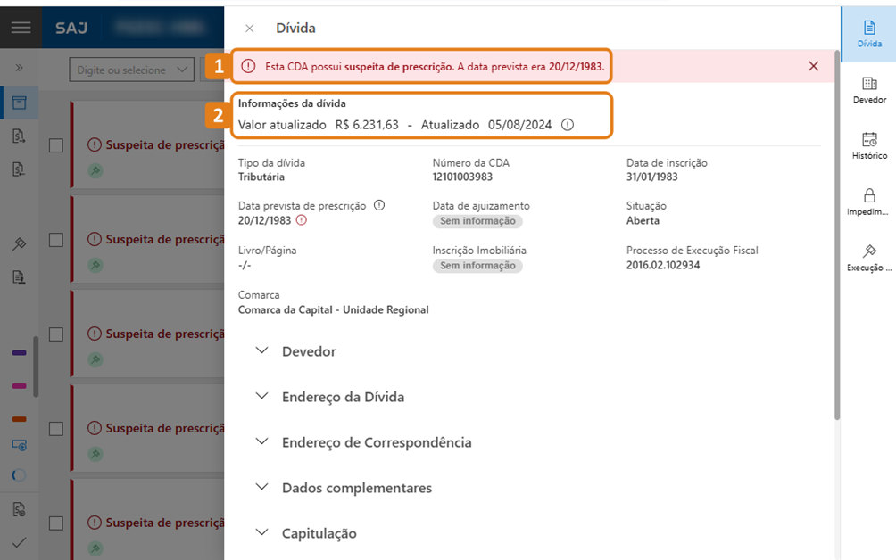Open the Execução tab in right panel
This screenshot has width=896, height=560.
point(869,259)
